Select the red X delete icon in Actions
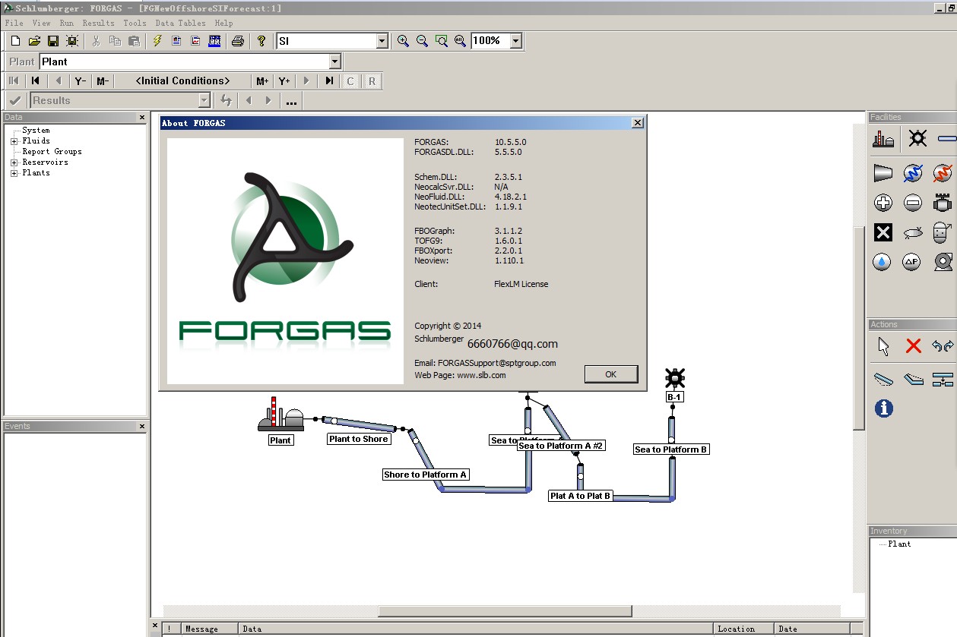 pos(913,345)
